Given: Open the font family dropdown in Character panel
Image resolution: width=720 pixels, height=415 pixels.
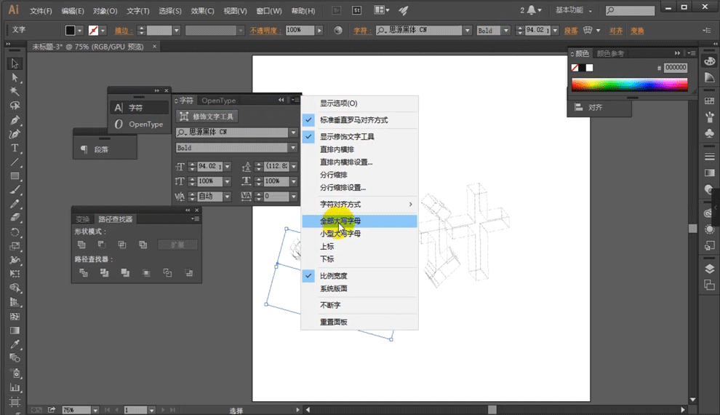Looking at the screenshot, I should [x=293, y=133].
